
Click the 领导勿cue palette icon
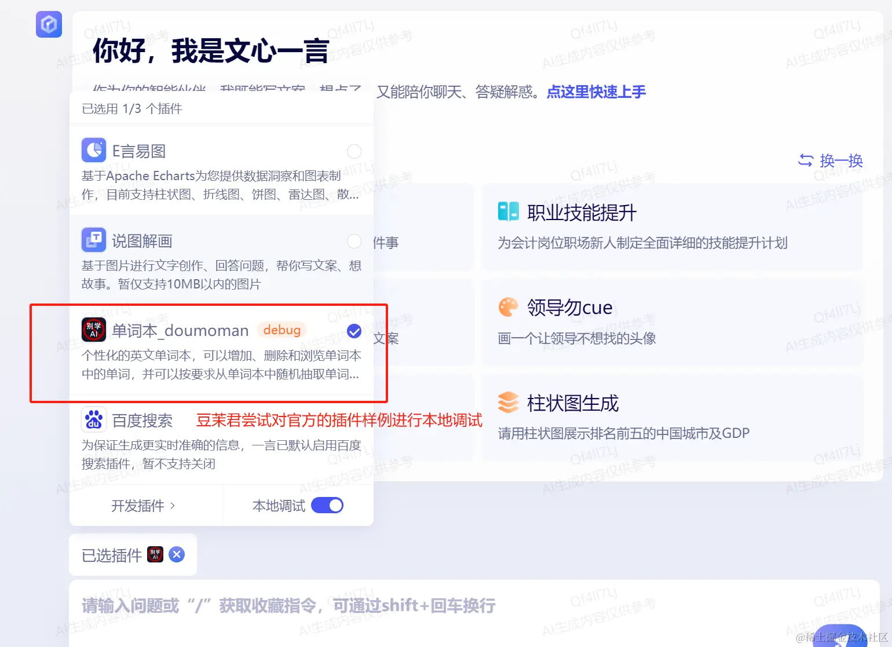[x=509, y=307]
